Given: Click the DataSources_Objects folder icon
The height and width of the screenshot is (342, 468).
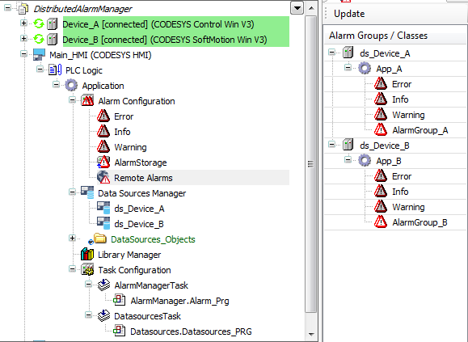Looking at the screenshot, I should [x=100, y=239].
